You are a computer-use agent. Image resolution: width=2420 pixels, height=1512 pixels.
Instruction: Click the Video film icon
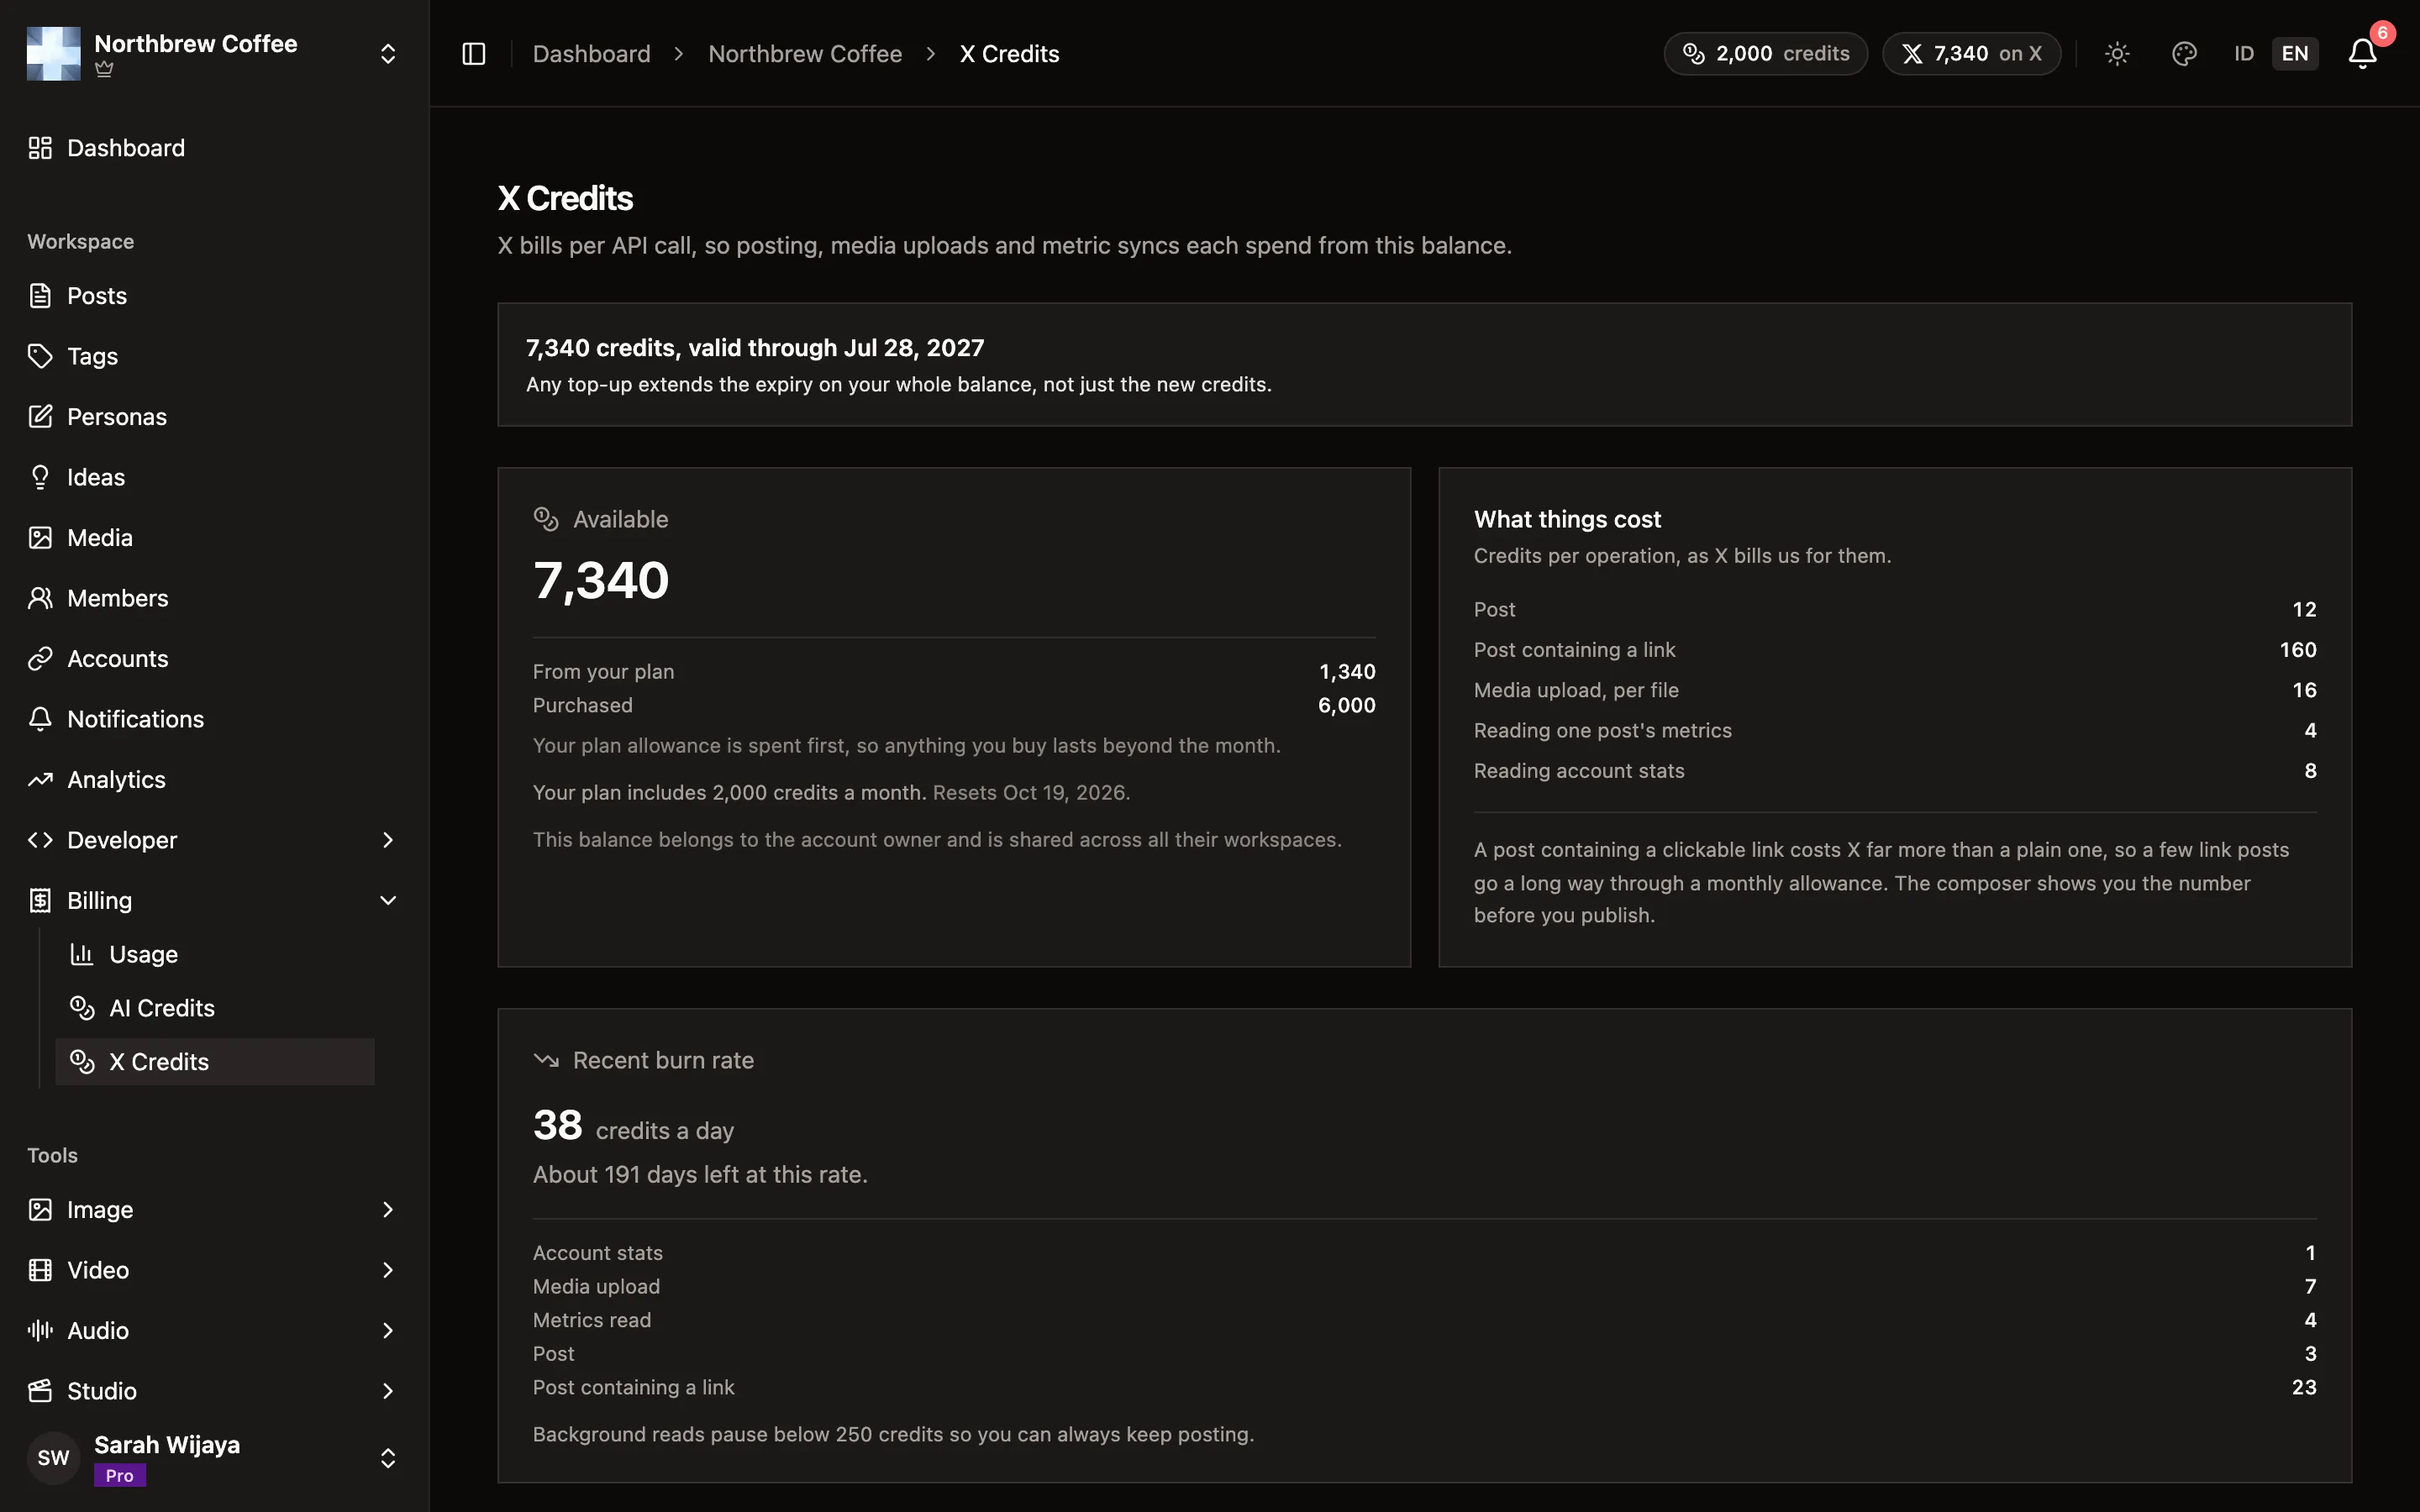click(x=40, y=1270)
